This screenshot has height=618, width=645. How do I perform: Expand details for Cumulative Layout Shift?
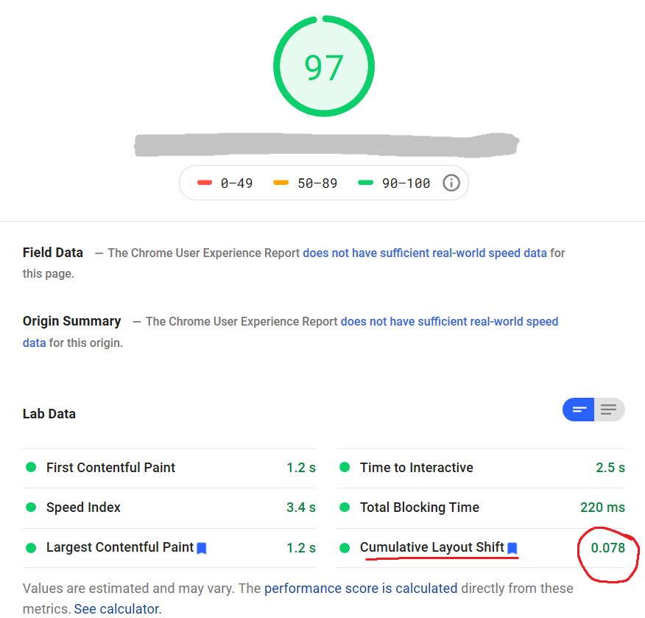(x=434, y=547)
